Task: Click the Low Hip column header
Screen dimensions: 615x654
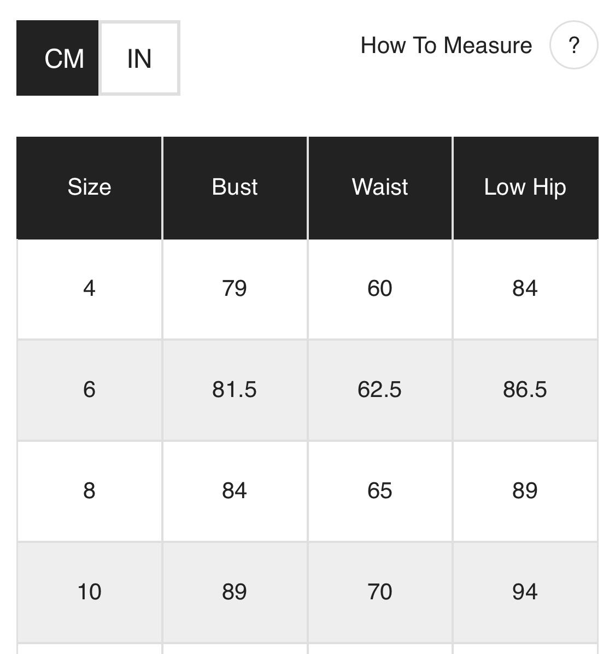Action: click(525, 188)
